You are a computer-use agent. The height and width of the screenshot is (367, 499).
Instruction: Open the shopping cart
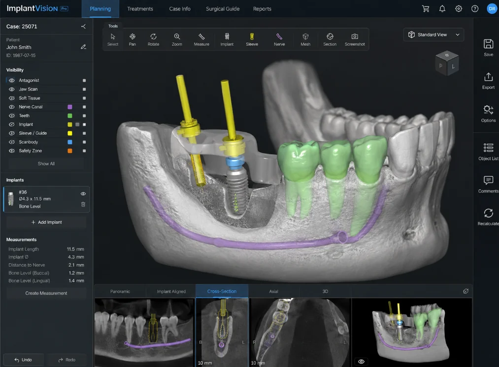click(426, 9)
